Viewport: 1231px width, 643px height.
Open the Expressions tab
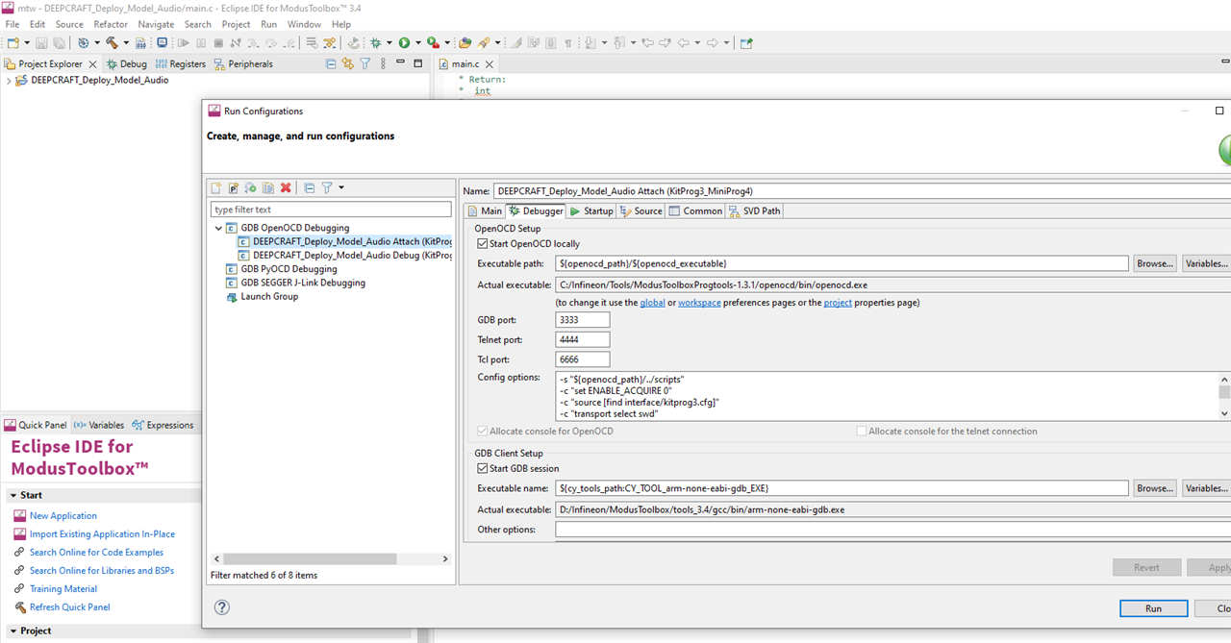(x=163, y=425)
